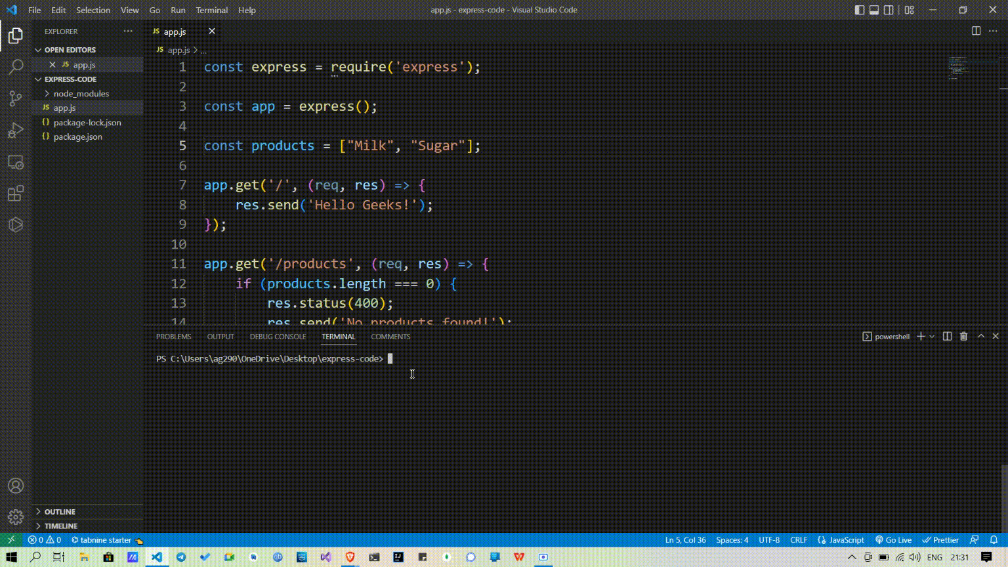
Task: Toggle the secondary sidebar layout button
Action: point(889,10)
